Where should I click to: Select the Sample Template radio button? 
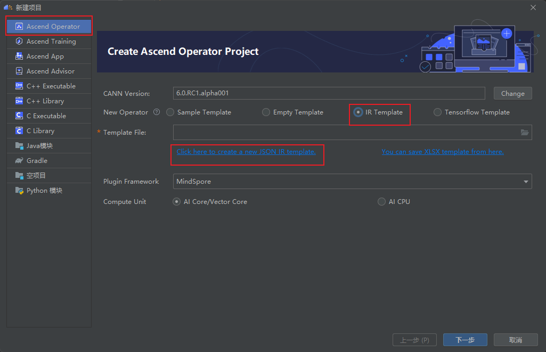(170, 112)
